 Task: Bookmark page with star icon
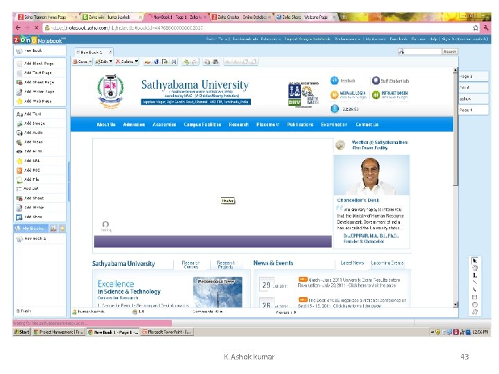click(475, 28)
